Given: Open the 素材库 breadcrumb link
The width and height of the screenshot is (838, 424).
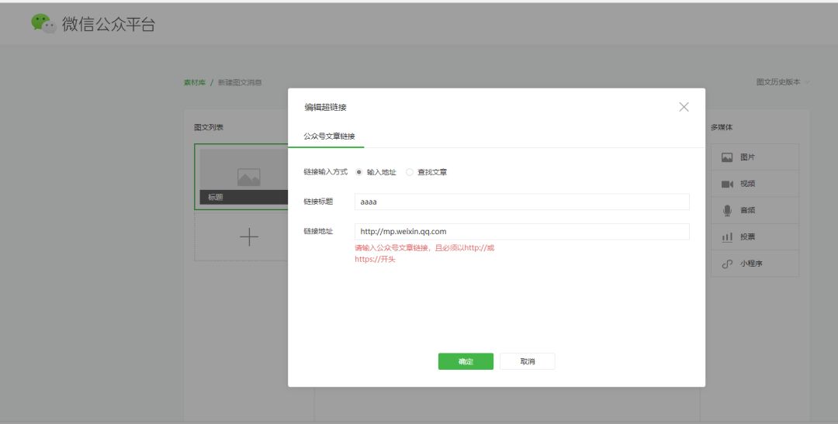Looking at the screenshot, I should [x=195, y=82].
